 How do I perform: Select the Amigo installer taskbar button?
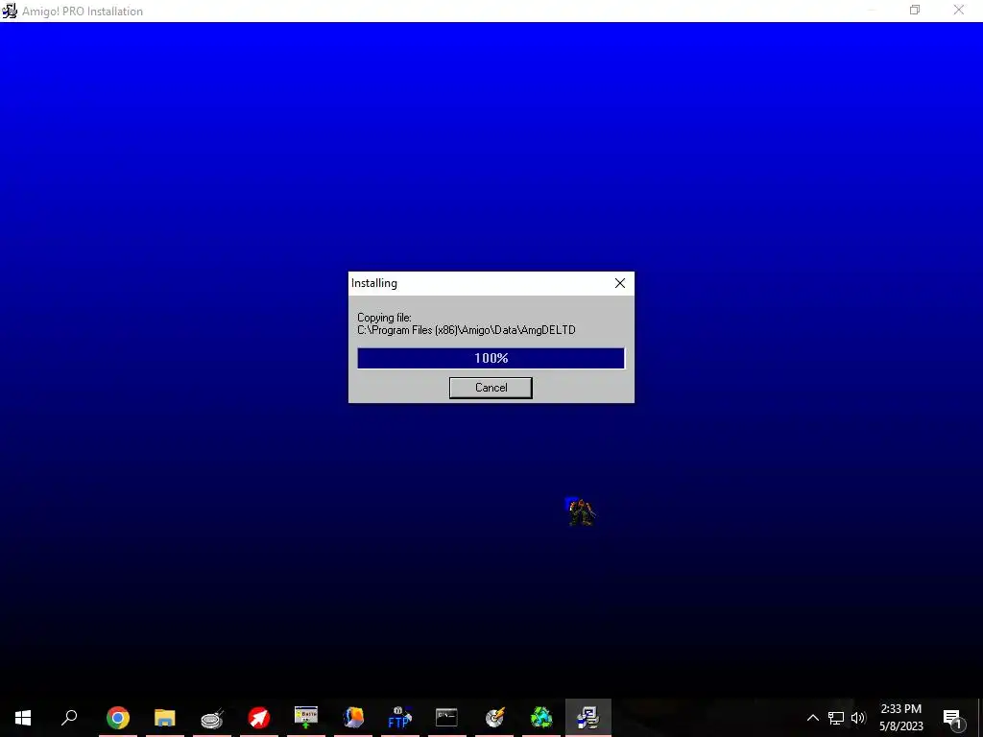(588, 718)
